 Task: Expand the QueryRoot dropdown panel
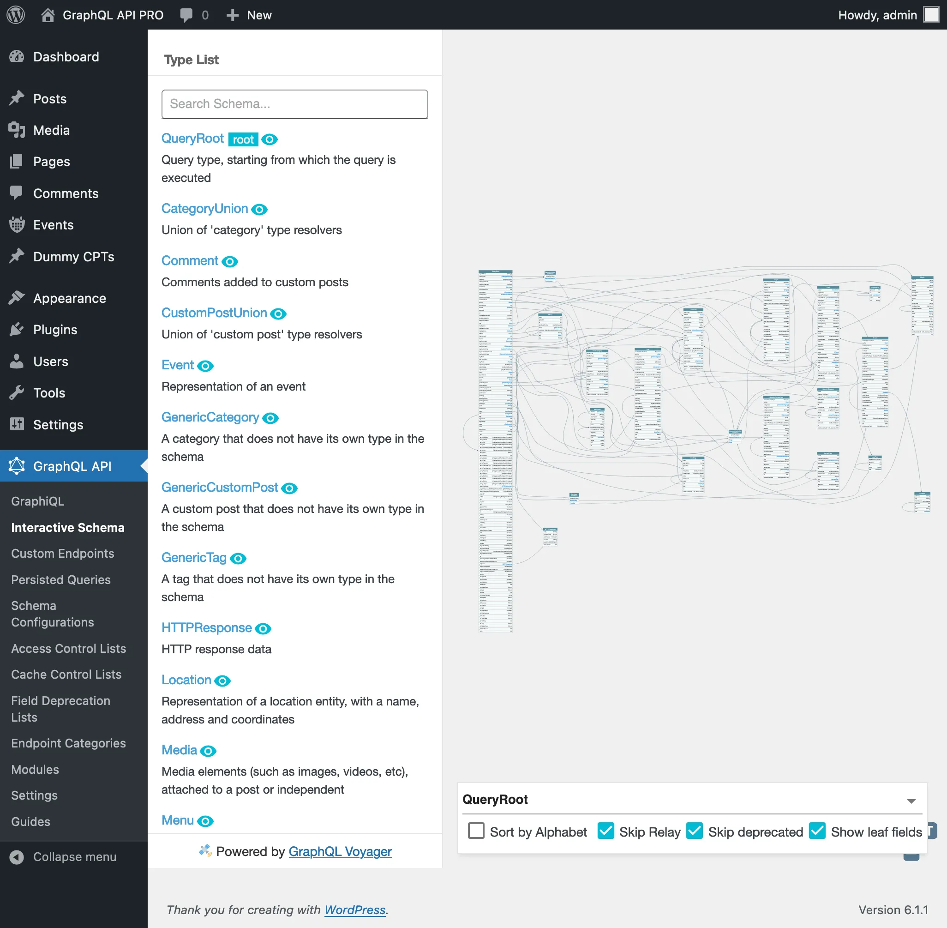pyautogui.click(x=912, y=800)
